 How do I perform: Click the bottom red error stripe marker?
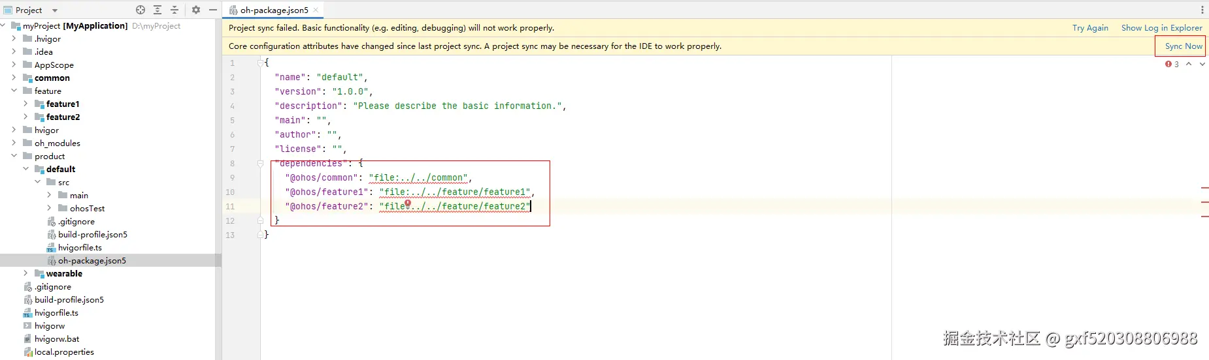1204,217
